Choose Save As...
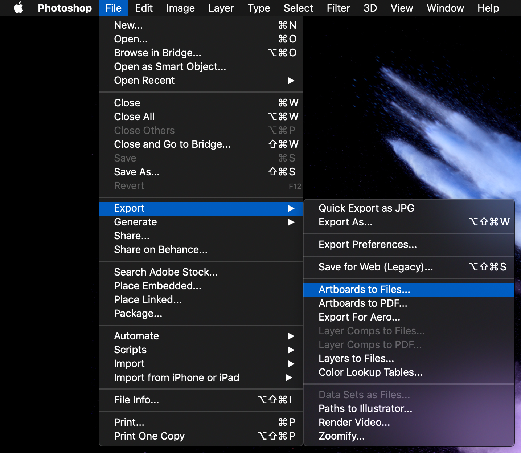Screen dimensions: 521x453 pyautogui.click(x=201, y=172)
